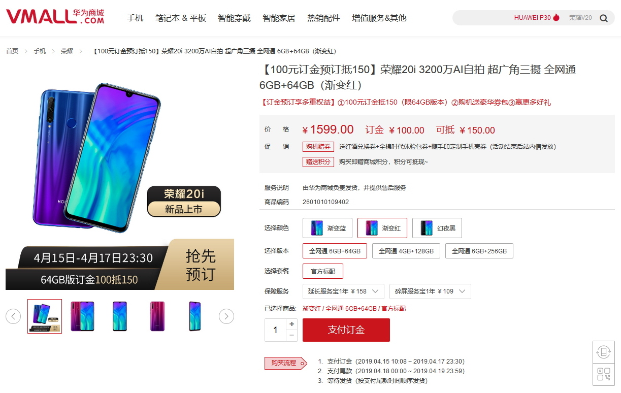This screenshot has width=621, height=393.
Task: Click the 支付订金 button
Action: tap(346, 330)
